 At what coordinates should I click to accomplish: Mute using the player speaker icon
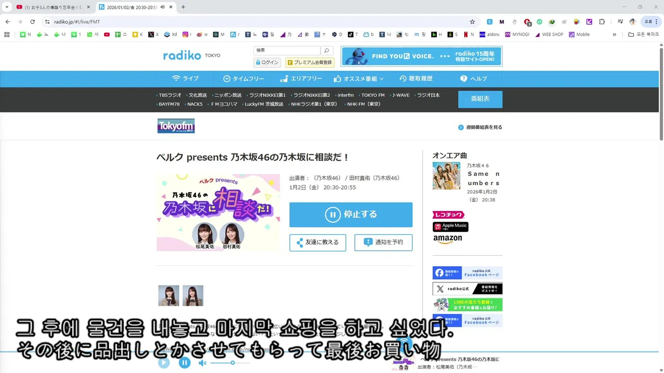coord(202,363)
